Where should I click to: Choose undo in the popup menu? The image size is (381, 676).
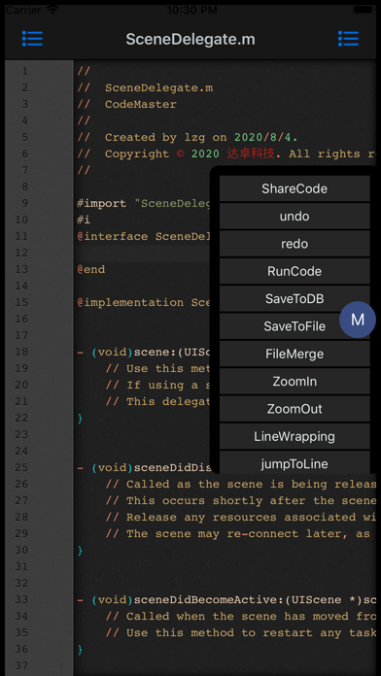point(294,216)
